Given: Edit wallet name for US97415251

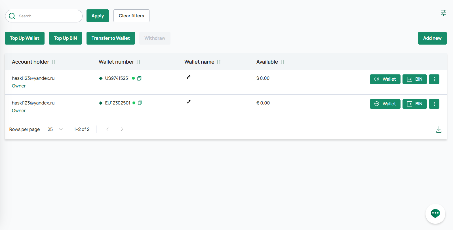Looking at the screenshot, I should 189,77.
